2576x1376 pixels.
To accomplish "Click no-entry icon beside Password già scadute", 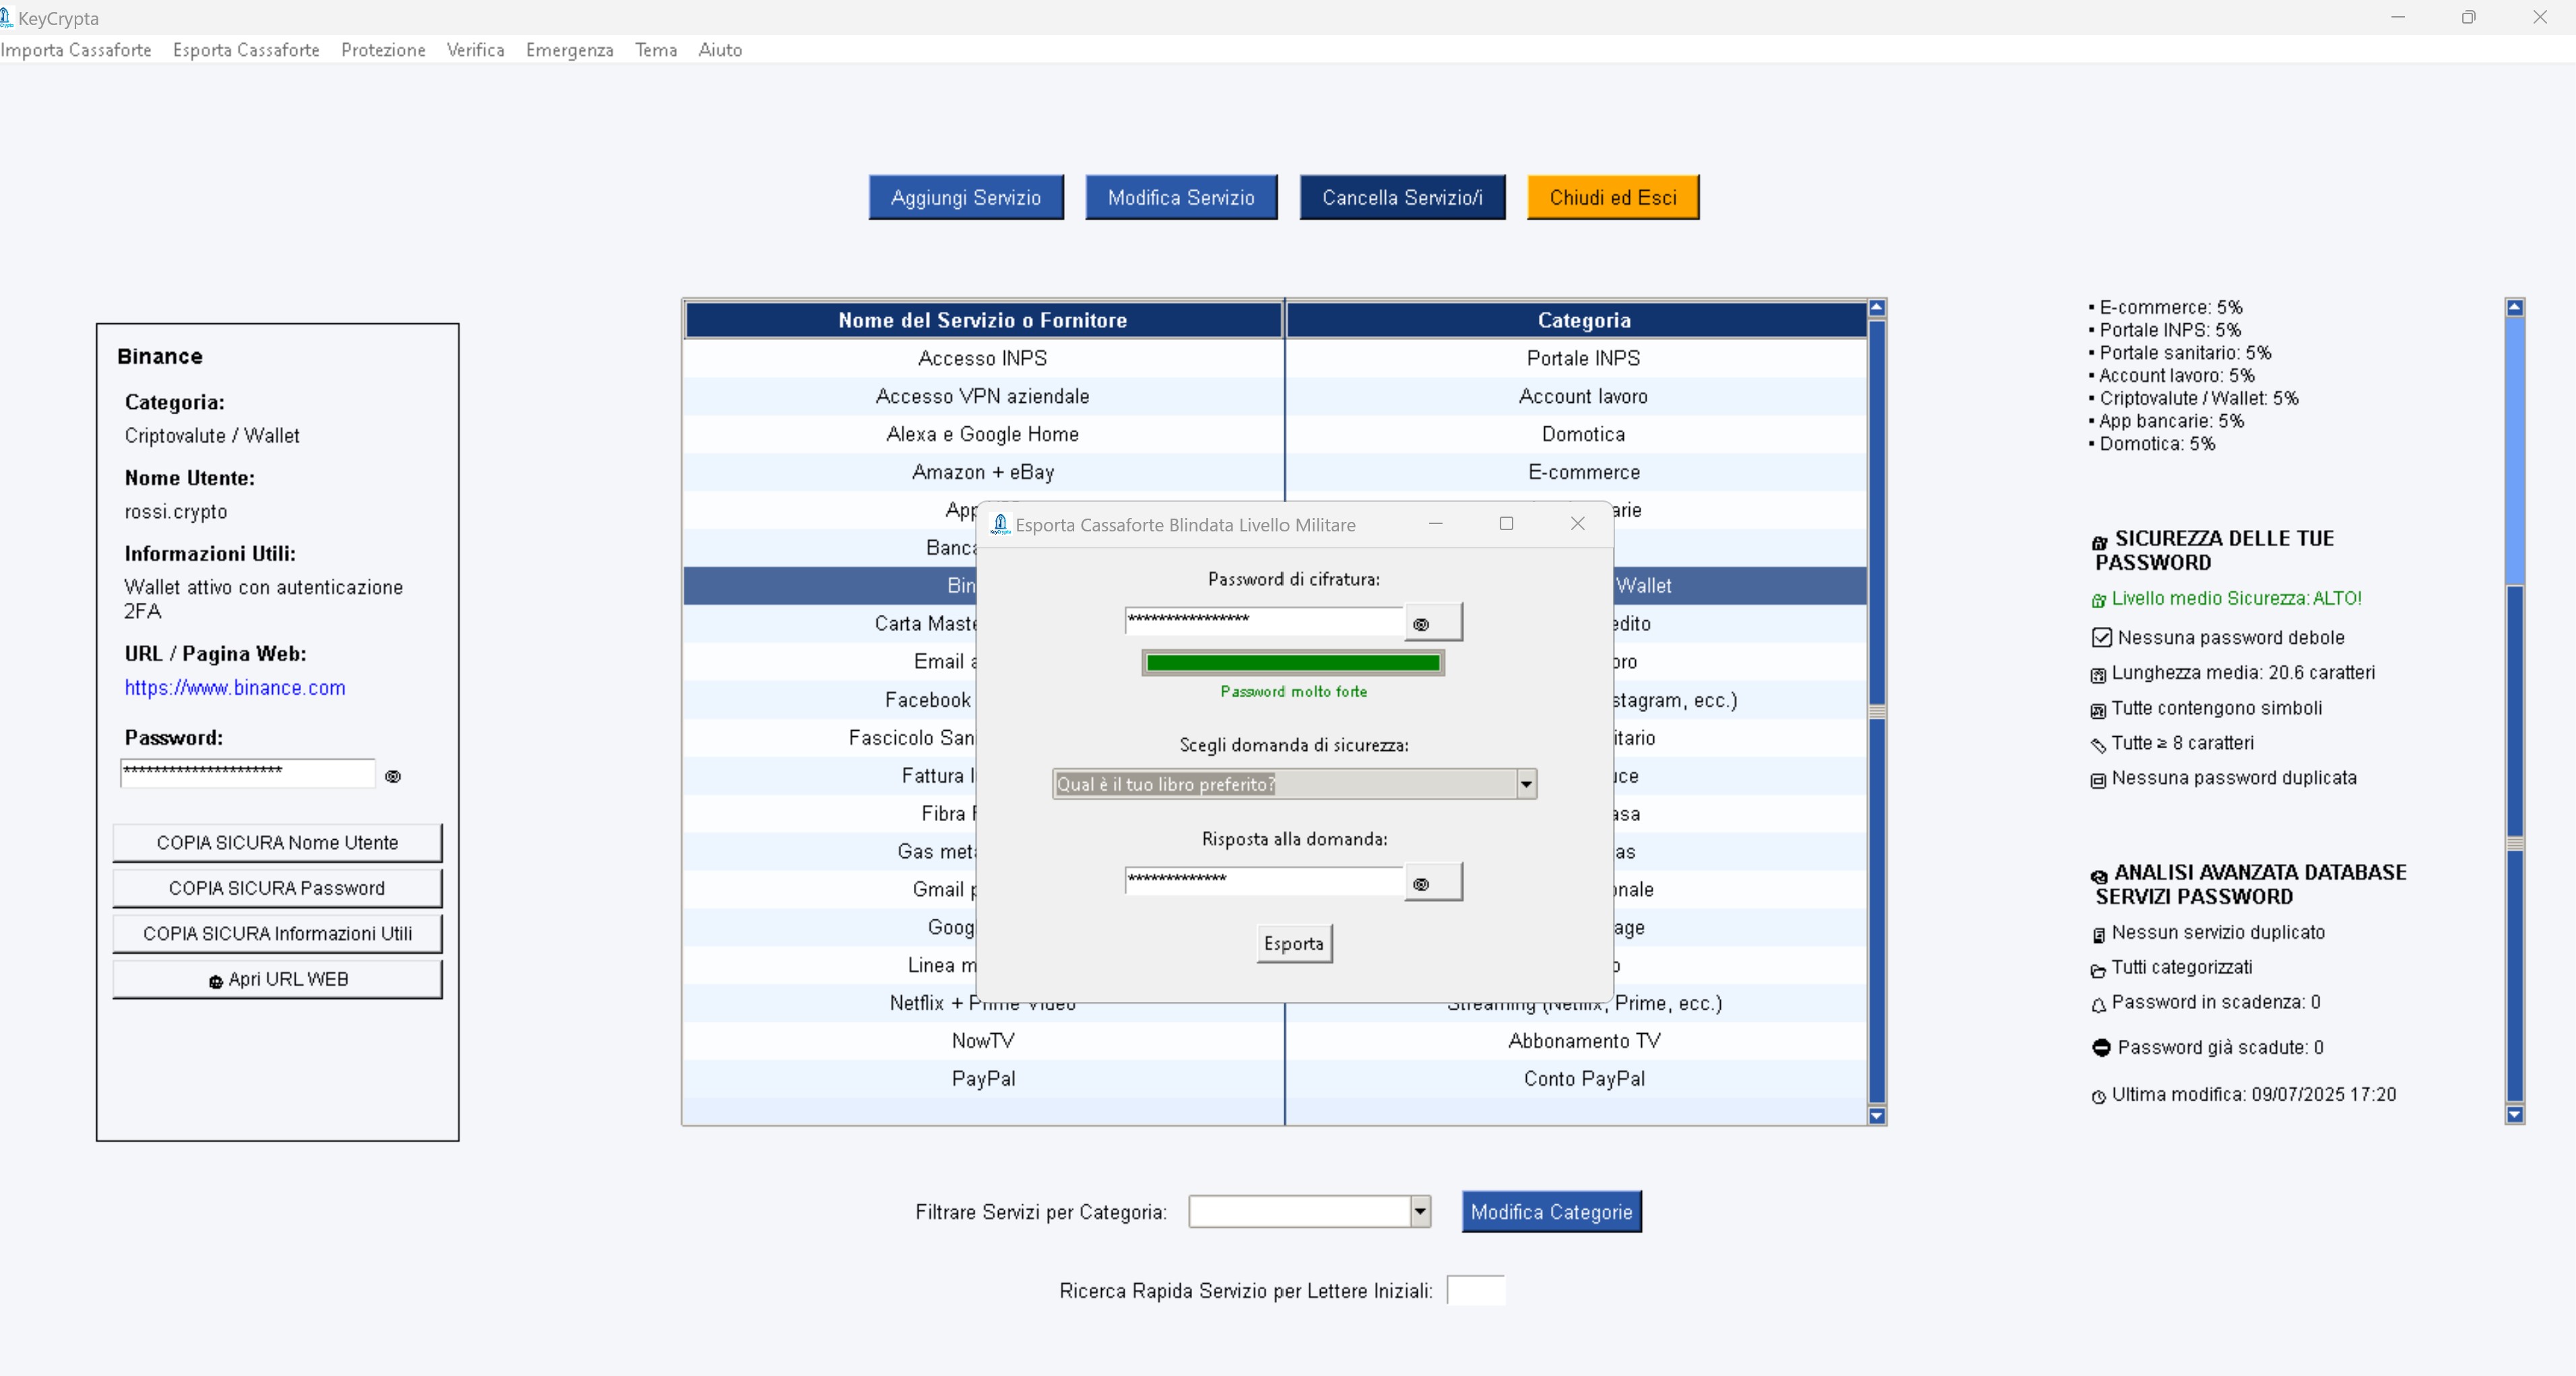I will pyautogui.click(x=2101, y=1047).
